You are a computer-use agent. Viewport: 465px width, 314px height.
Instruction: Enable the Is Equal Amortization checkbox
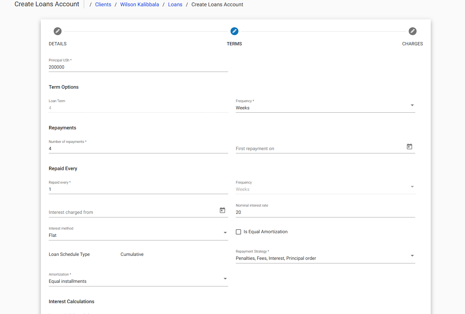pos(238,232)
